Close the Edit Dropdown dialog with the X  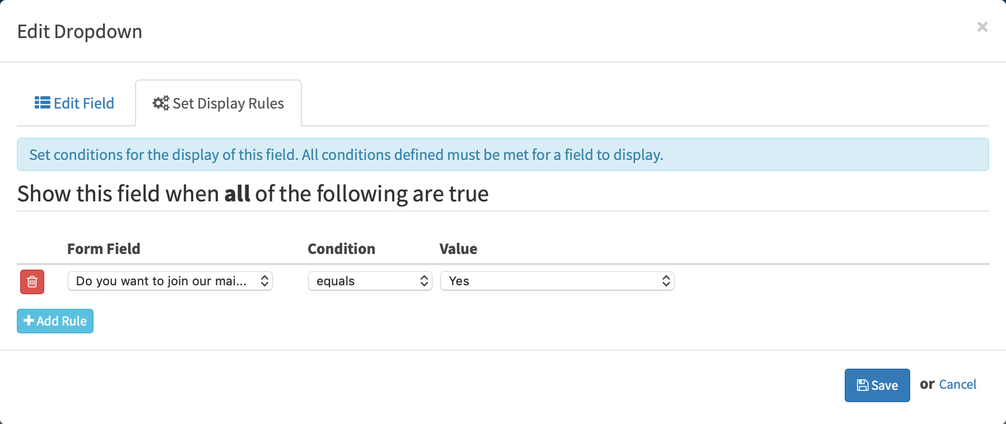coord(982,27)
